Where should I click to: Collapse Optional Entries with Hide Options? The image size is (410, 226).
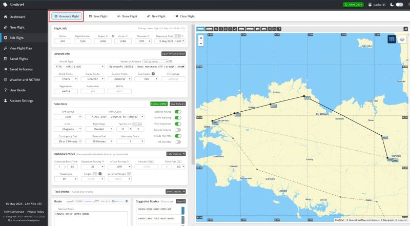click(x=176, y=154)
